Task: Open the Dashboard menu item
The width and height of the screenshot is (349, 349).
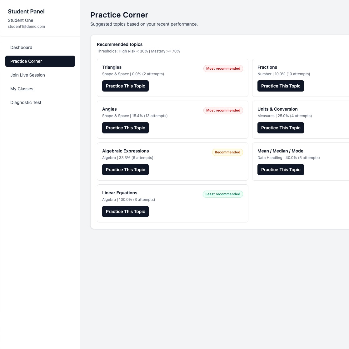Action: pyautogui.click(x=40, y=47)
